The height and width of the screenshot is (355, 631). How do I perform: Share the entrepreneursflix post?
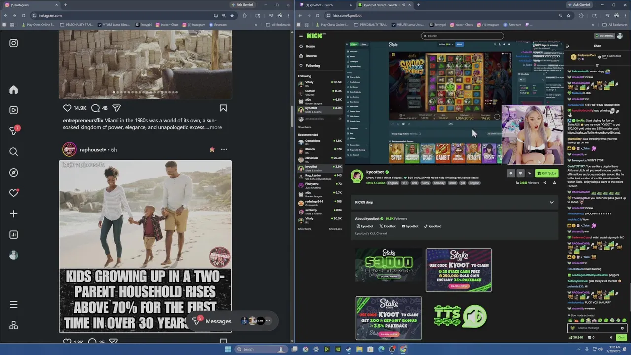tap(117, 108)
